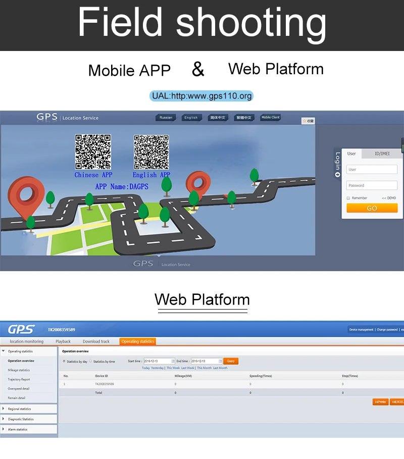Viewport: 404px width, 459px height.
Task: Click the GPS Location Service header logo
Action: [x=68, y=117]
